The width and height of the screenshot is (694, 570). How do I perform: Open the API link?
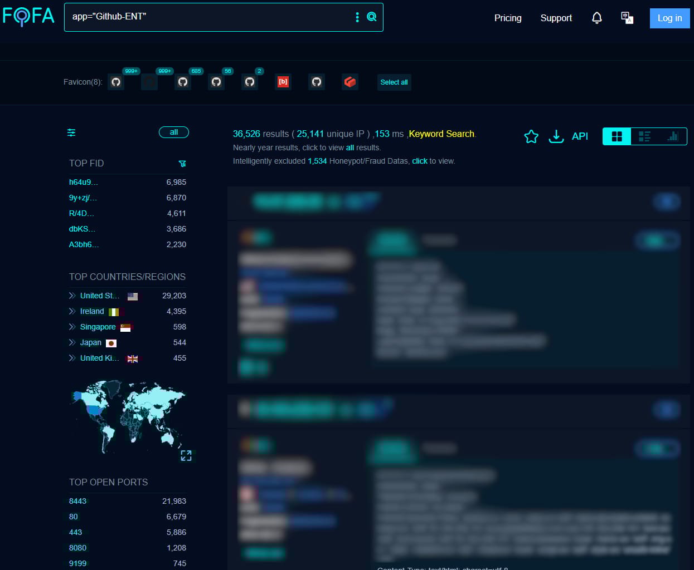[580, 136]
